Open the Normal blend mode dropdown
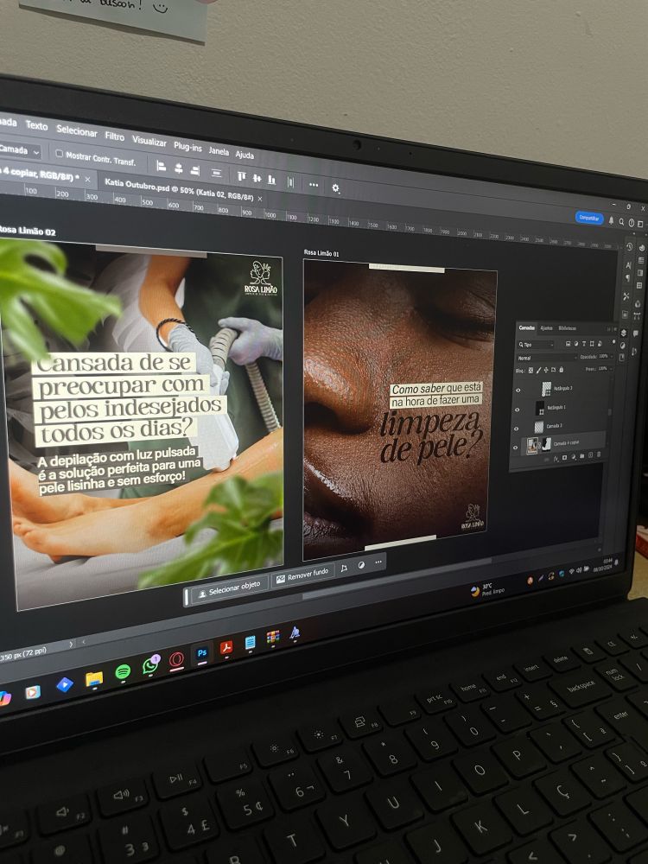Image resolution: width=648 pixels, height=864 pixels. coord(547,359)
